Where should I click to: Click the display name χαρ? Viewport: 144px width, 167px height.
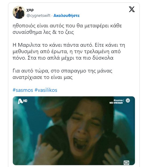(30, 10)
